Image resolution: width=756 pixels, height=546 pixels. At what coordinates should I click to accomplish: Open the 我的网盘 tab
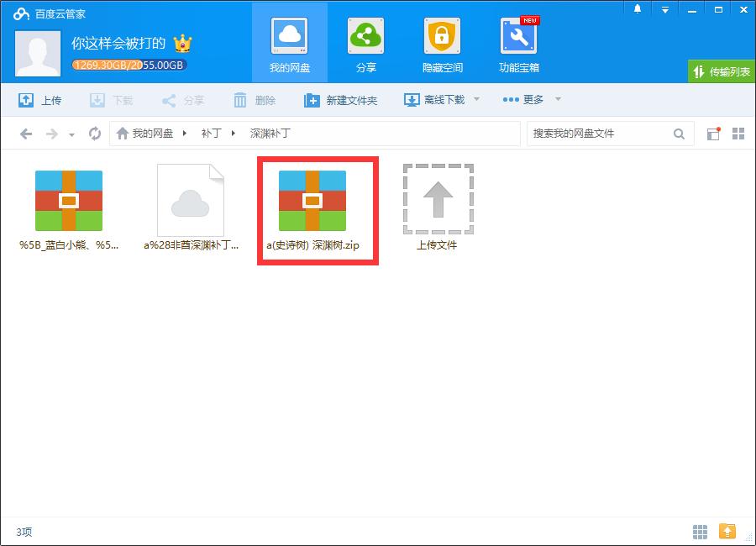click(289, 44)
